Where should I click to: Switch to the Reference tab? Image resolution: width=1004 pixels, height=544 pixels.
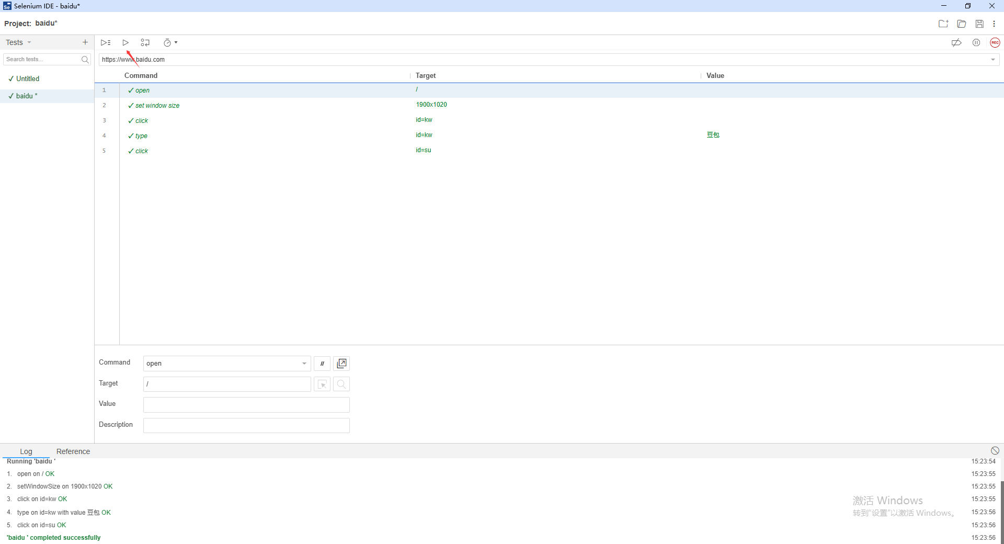73,451
